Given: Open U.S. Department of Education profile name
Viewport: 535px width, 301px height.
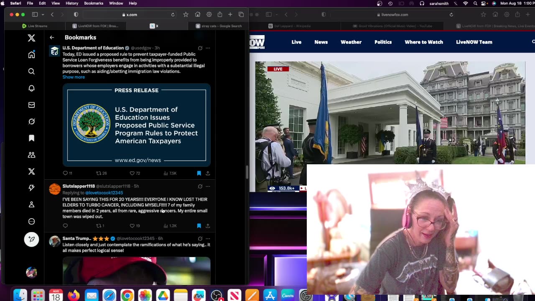Looking at the screenshot, I should (93, 48).
